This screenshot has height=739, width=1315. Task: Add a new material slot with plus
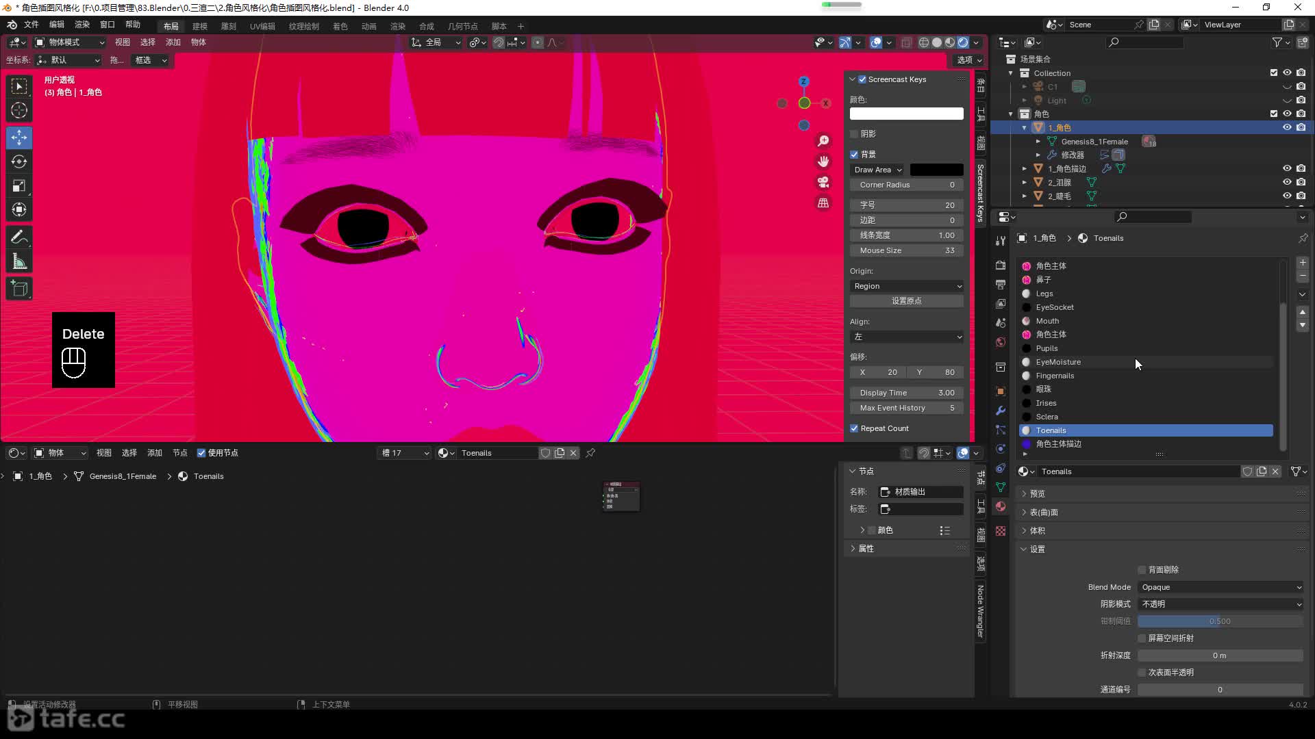coord(1303,263)
